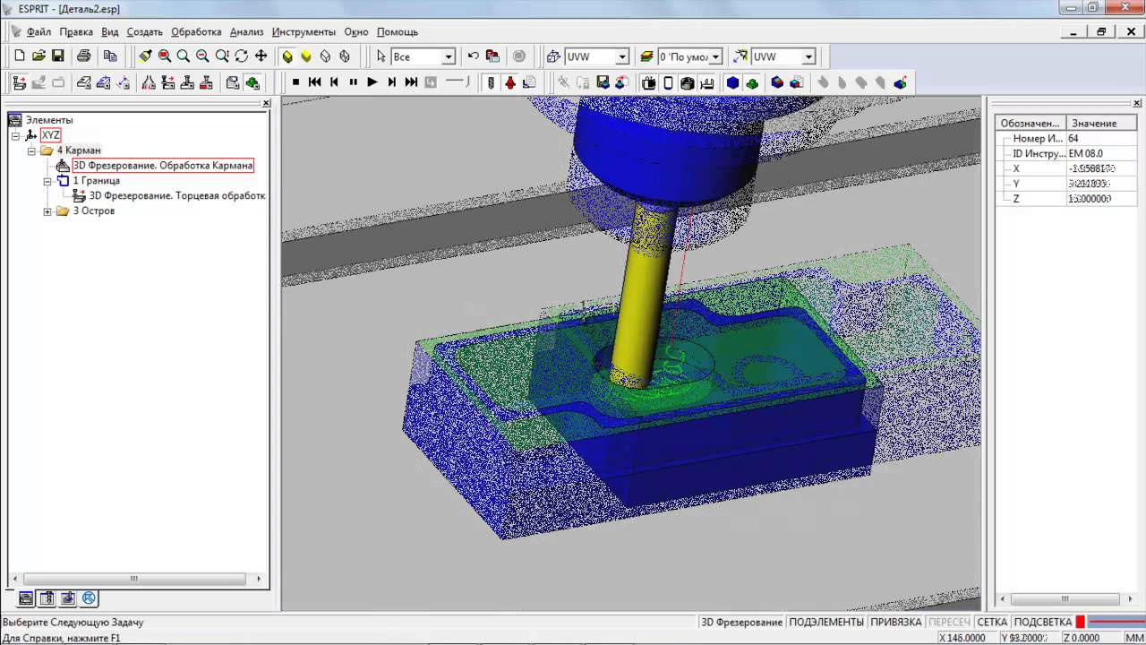The width and height of the screenshot is (1146, 645).
Task: Toggle the СЕТКА grid mode in status bar
Action: point(991,621)
